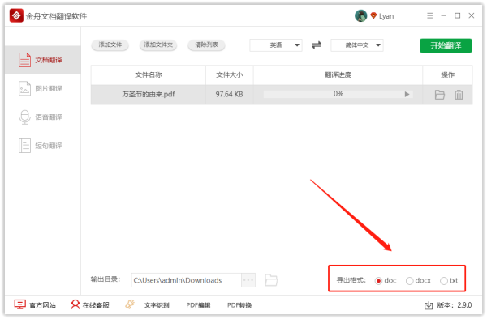Delete 万圣节的由来.pdf from the list
Image resolution: width=487 pixels, height=319 pixels.
pos(459,95)
